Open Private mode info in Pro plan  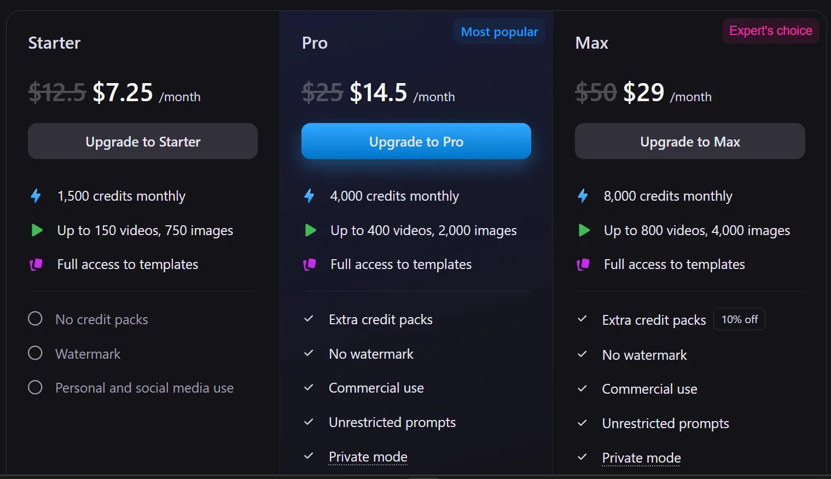coord(368,457)
